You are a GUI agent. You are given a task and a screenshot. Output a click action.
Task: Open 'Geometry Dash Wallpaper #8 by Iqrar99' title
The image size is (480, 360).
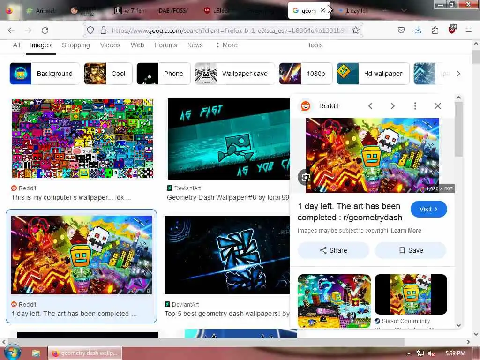[x=228, y=197]
